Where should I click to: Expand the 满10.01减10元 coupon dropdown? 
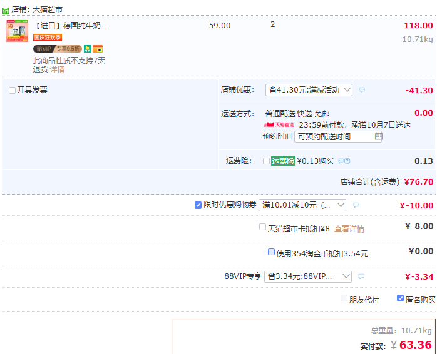pyautogui.click(x=302, y=205)
